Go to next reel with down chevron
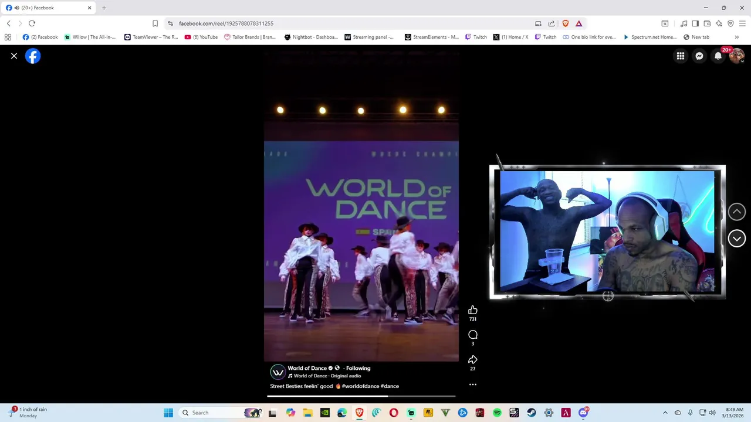 point(737,238)
